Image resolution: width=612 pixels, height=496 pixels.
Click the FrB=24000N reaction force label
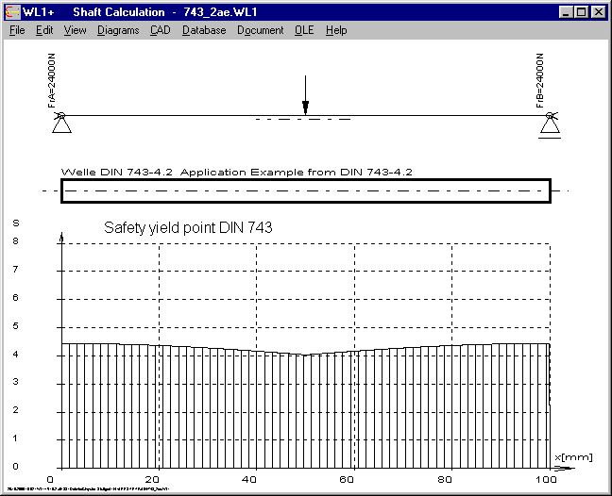coord(542,81)
